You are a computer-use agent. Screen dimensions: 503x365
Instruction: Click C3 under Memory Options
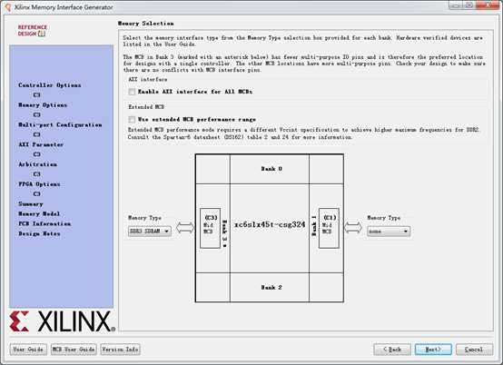coord(36,114)
